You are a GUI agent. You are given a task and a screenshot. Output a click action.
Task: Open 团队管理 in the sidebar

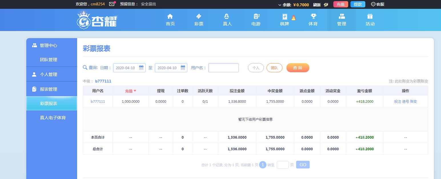pyautogui.click(x=49, y=60)
